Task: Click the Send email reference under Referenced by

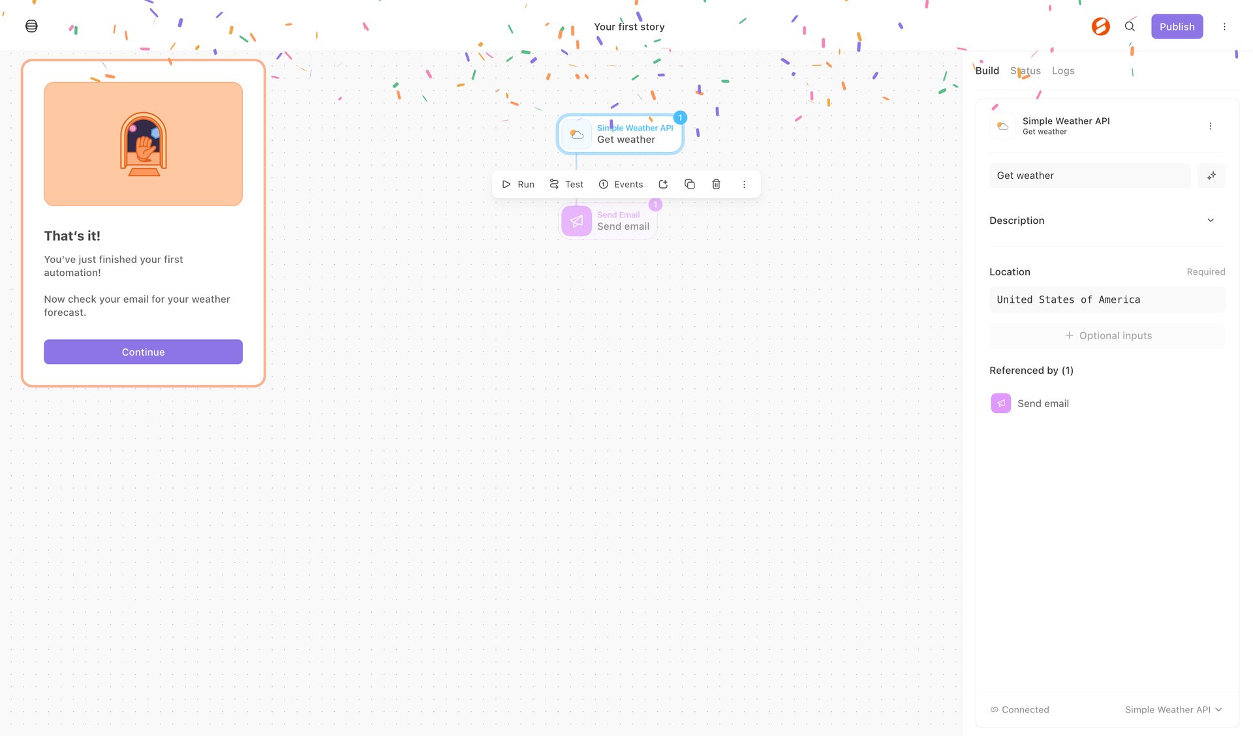Action: (x=1043, y=403)
